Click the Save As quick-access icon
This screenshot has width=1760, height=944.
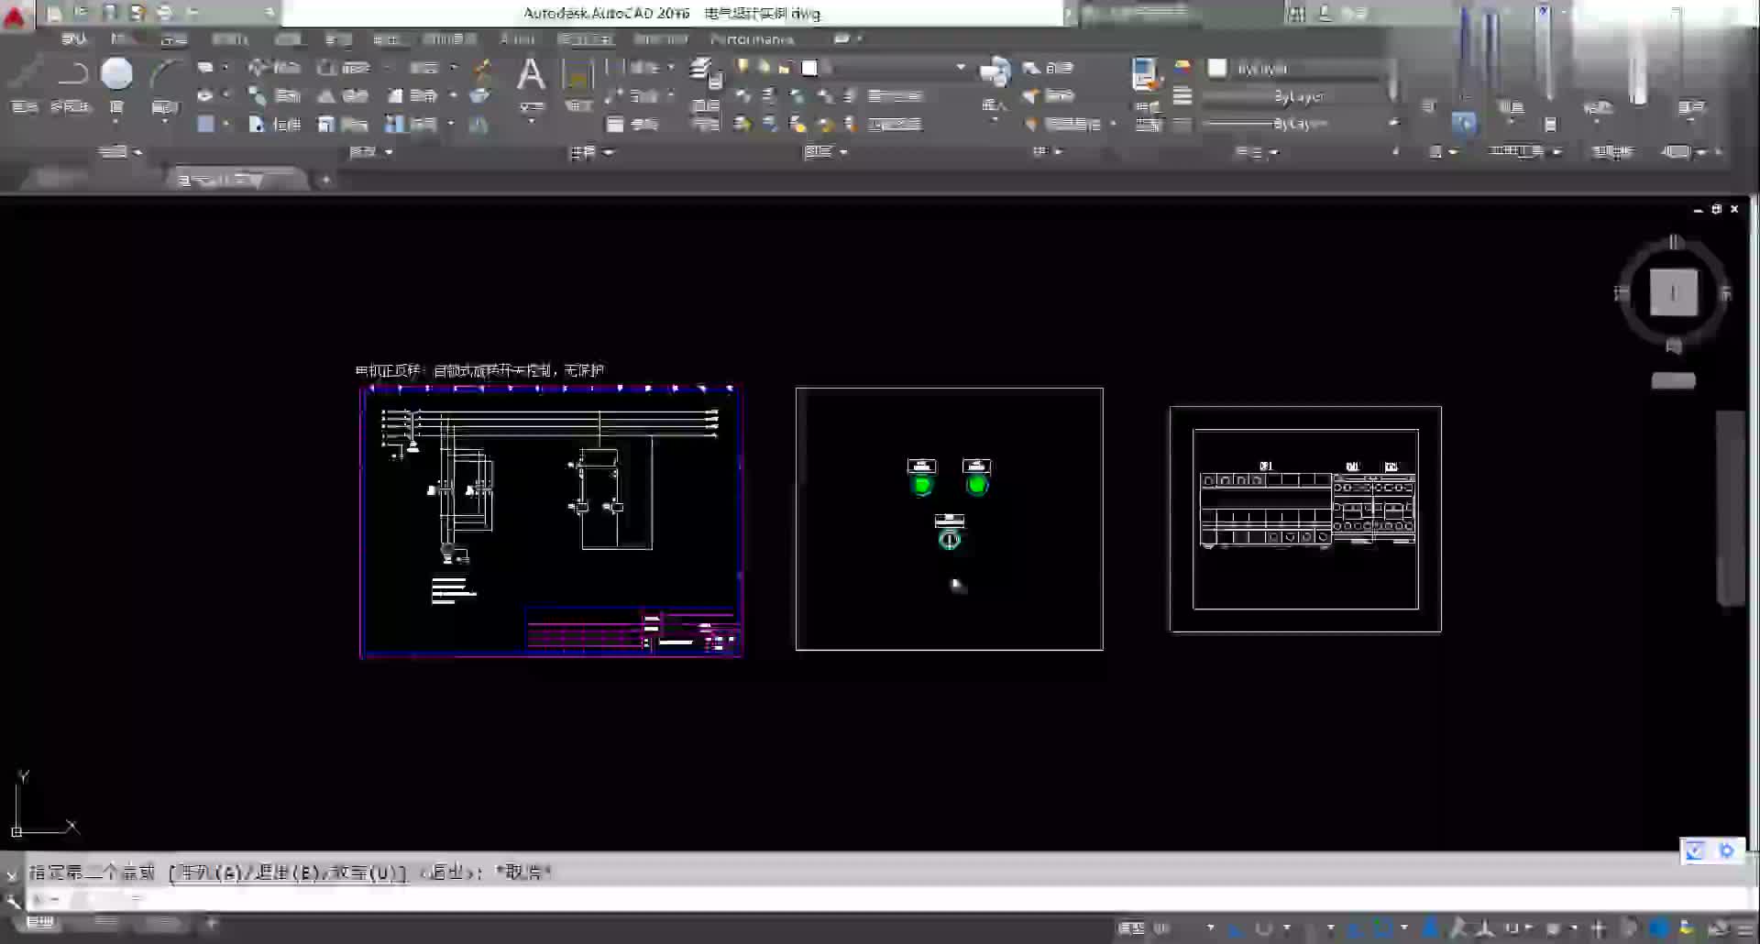pos(137,13)
